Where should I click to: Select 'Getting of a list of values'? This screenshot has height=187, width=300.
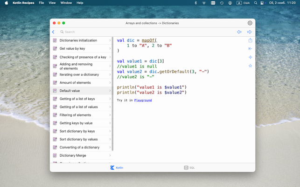point(82,107)
